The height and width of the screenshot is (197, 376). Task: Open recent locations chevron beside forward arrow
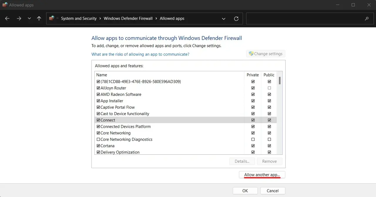tap(29, 18)
